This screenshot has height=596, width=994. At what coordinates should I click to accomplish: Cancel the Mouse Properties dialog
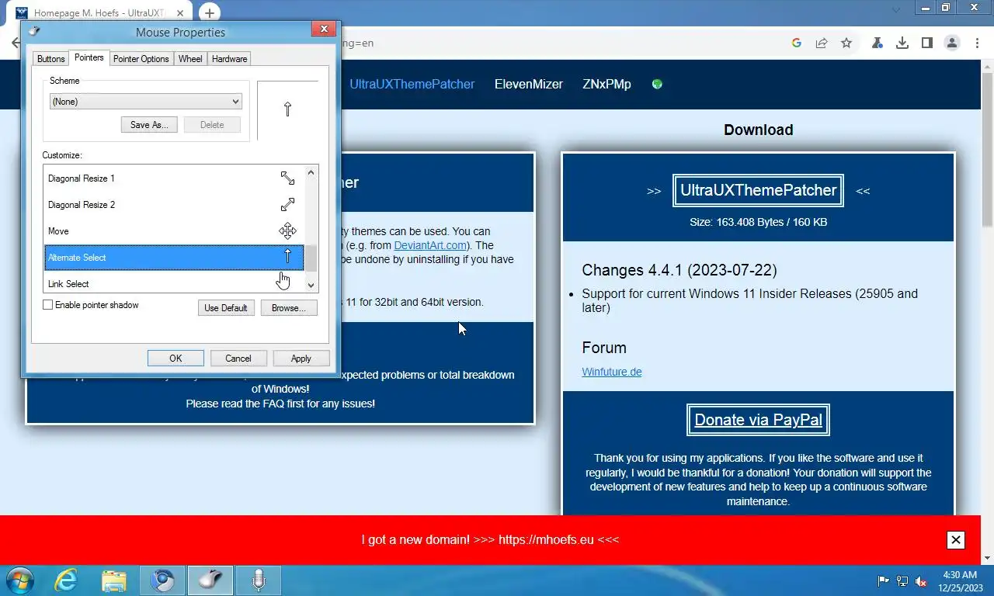[x=238, y=359]
